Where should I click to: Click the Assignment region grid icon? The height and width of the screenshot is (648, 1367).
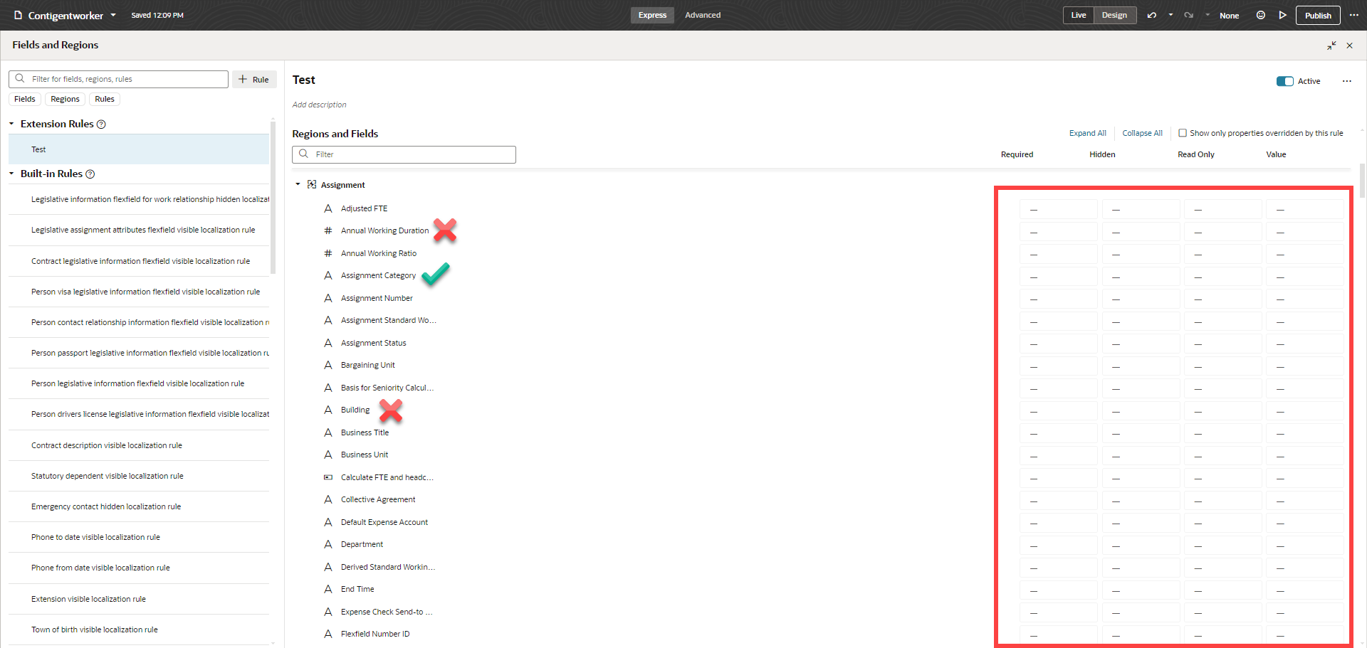pos(312,184)
